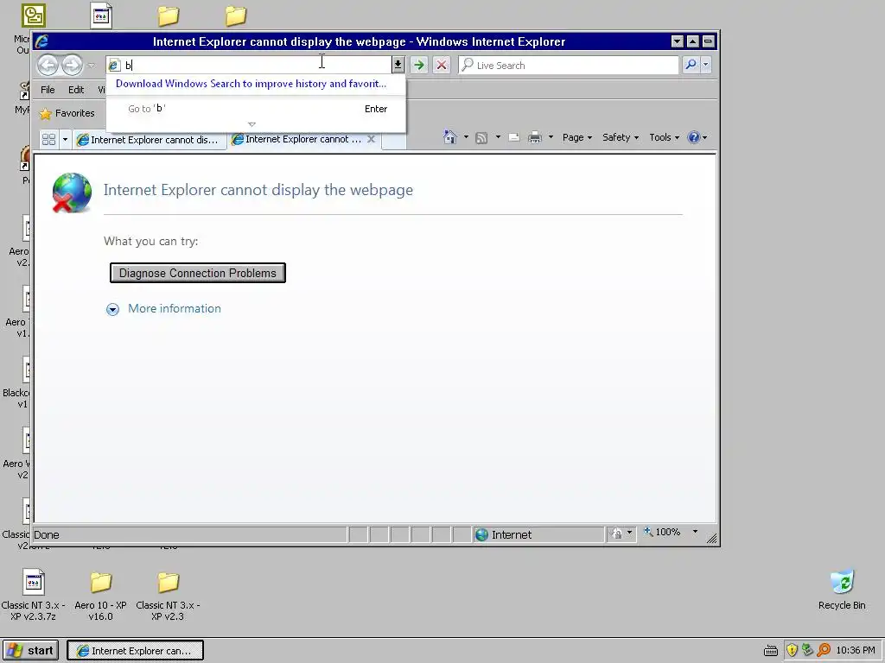Open the recent pages dropdown arrow

pyautogui.click(x=92, y=66)
